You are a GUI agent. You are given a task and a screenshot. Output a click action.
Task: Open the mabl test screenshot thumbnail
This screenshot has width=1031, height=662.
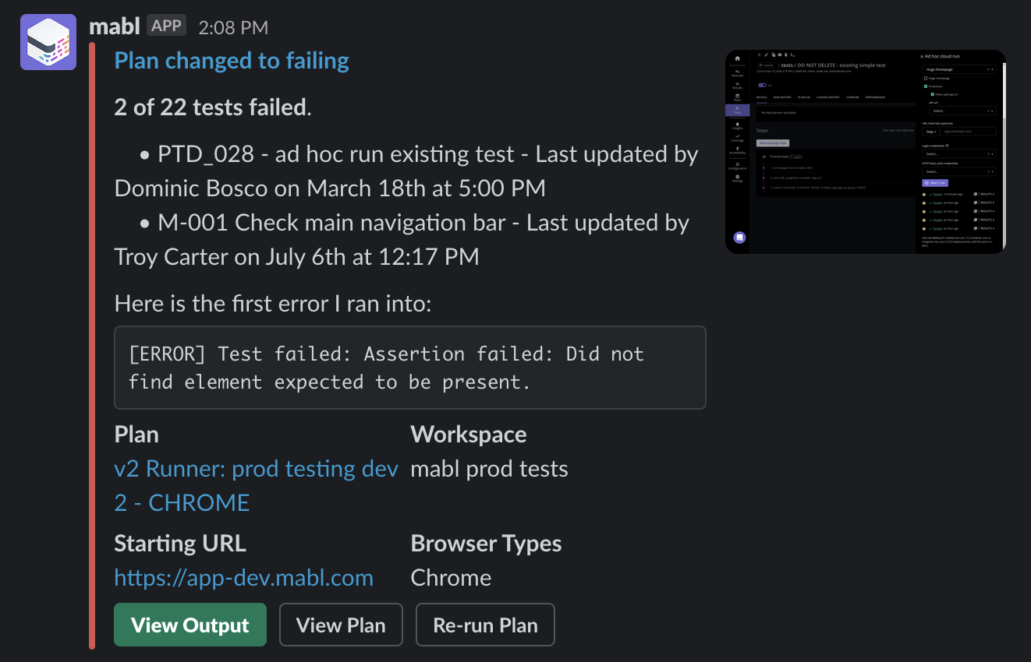click(865, 152)
